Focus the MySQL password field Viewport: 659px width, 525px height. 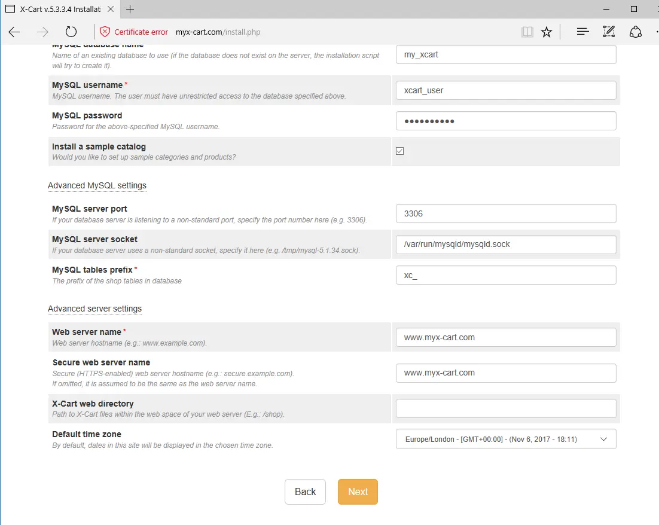point(506,121)
